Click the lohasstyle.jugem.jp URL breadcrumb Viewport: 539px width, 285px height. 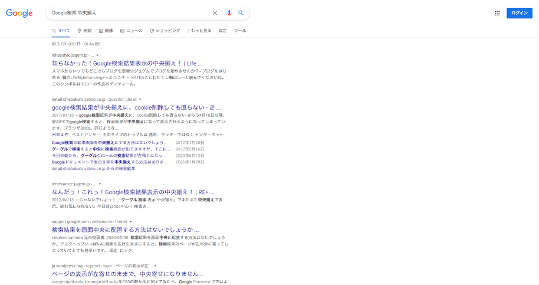point(73,55)
